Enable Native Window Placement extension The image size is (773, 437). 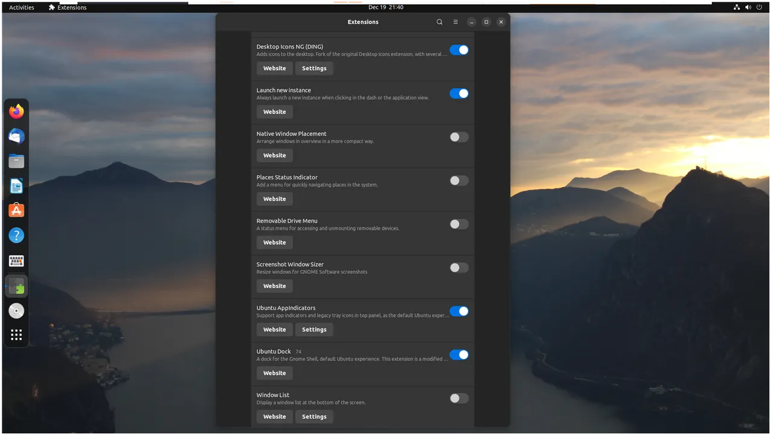coord(459,137)
